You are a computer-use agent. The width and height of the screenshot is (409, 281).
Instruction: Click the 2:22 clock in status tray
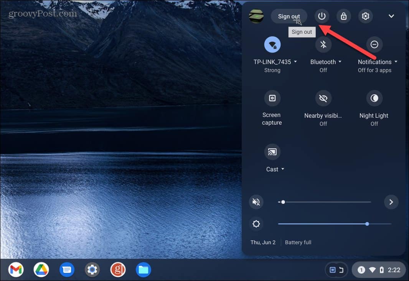394,270
